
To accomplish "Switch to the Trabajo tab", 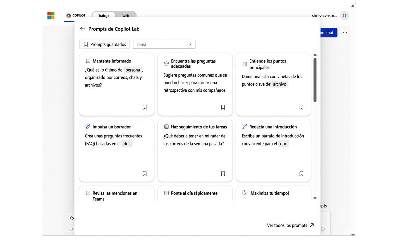I will coord(104,16).
